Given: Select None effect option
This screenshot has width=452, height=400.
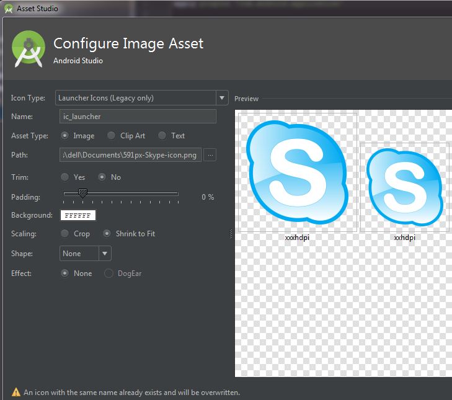Looking at the screenshot, I should [65, 273].
